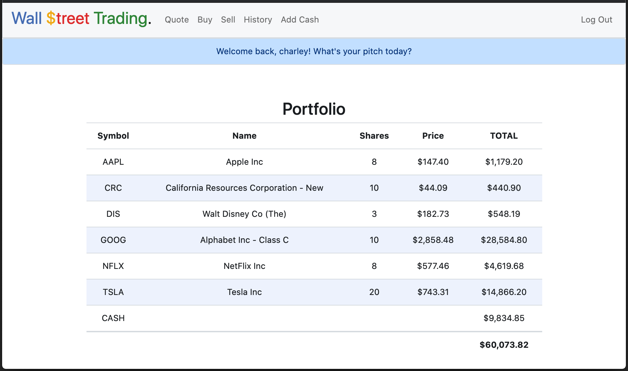Select the TSLA symbol cell
Screen dimensions: 628x371
coord(113,292)
